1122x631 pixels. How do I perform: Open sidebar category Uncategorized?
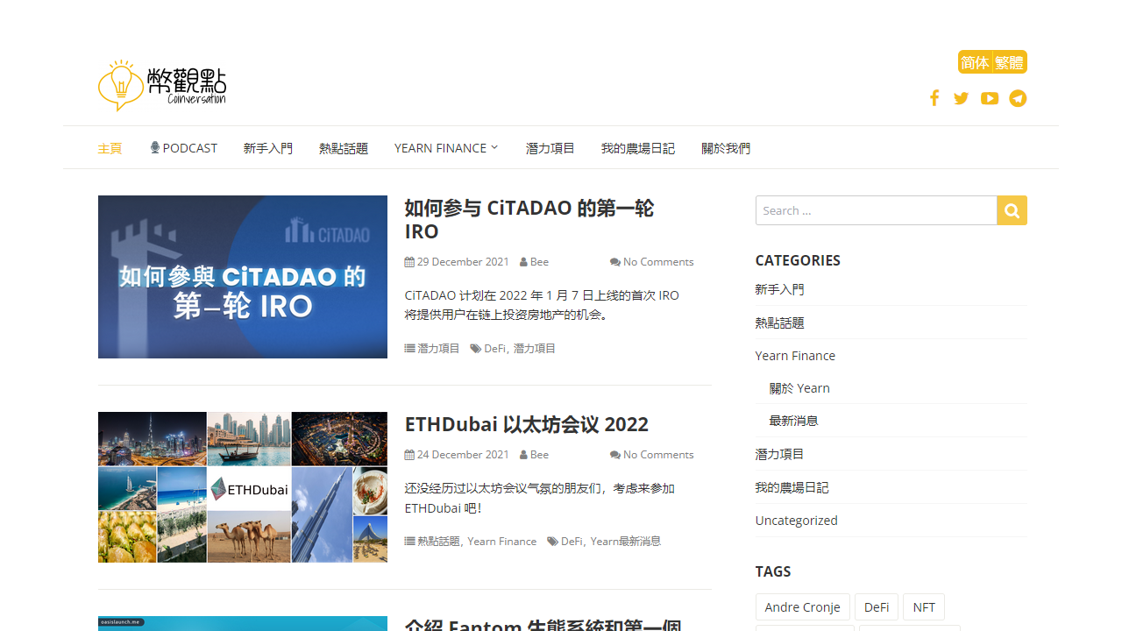click(x=797, y=520)
